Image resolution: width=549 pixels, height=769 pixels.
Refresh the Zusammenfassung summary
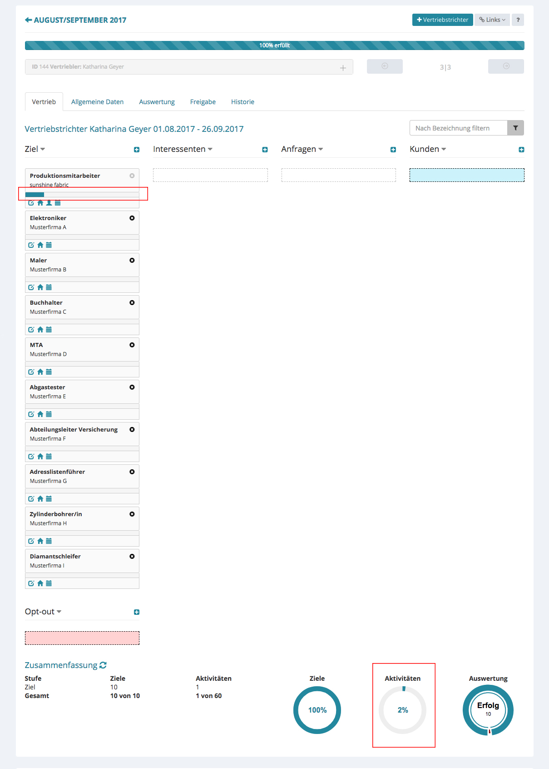coord(103,665)
